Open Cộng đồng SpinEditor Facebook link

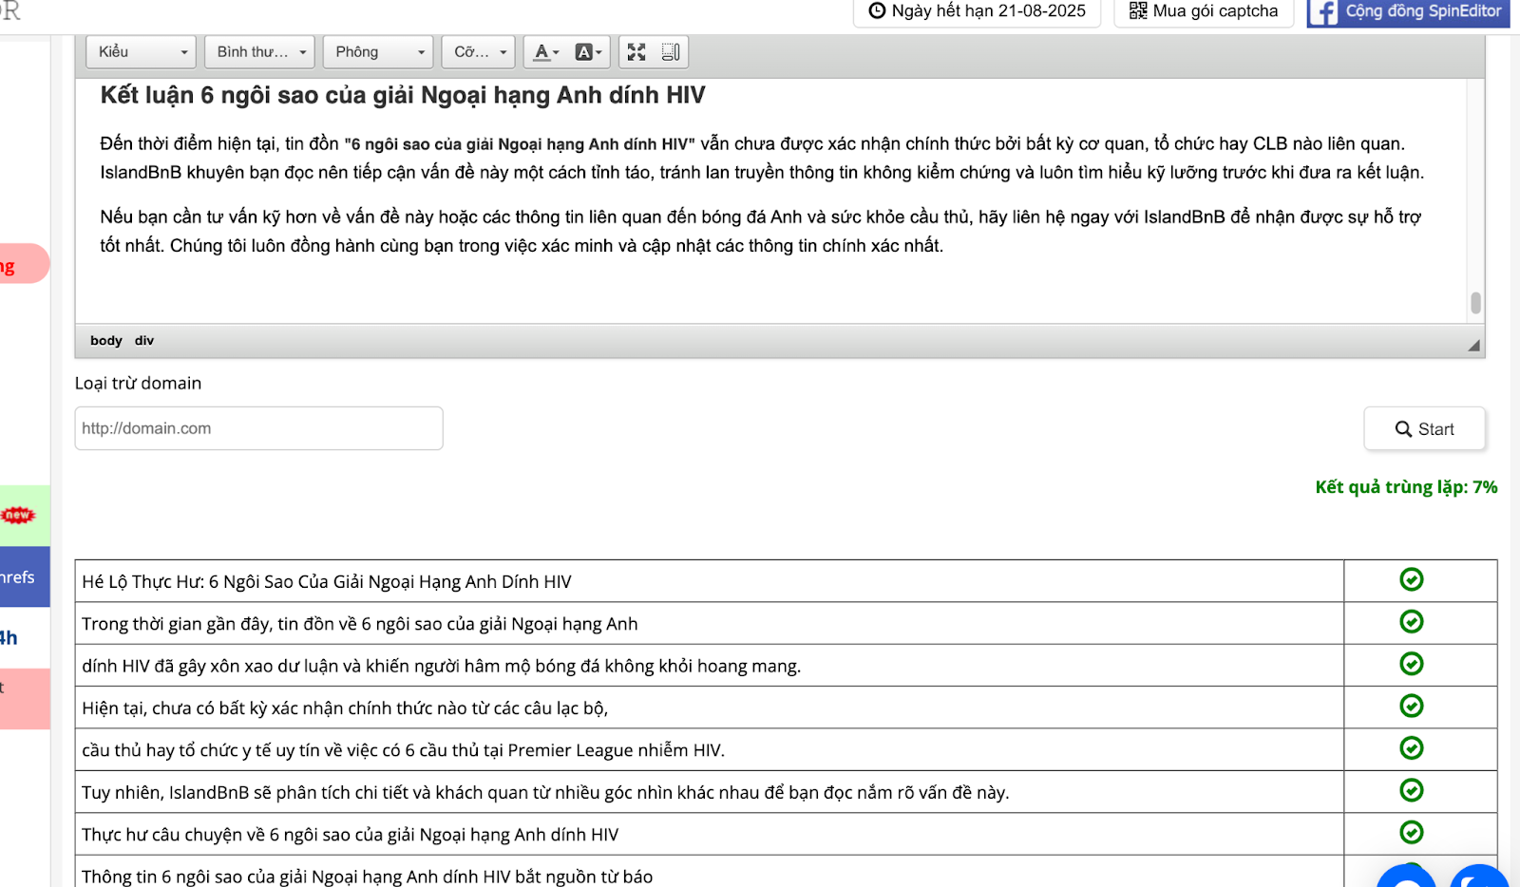[x=1408, y=11]
